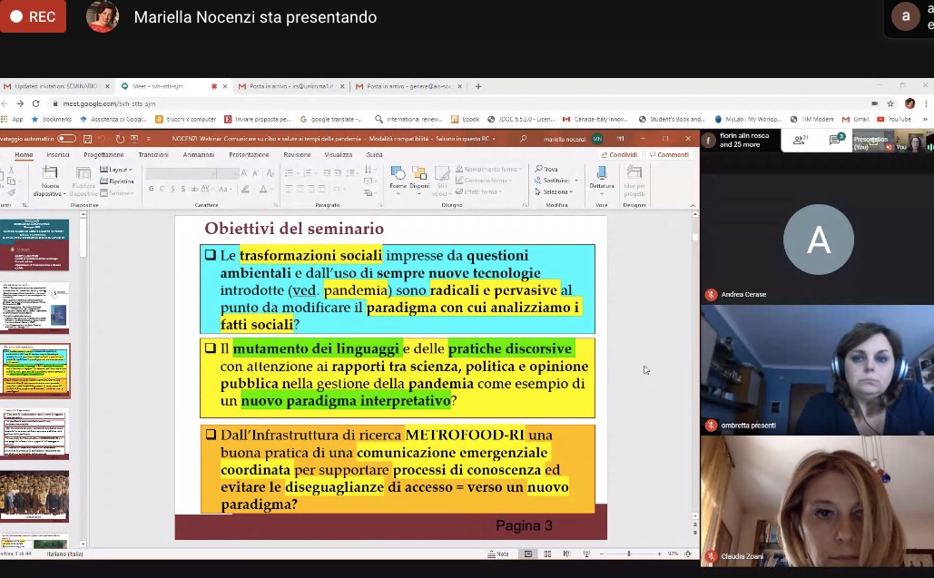Open the title slide thumbnail

34,244
